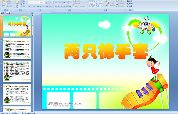The width and height of the screenshot is (178, 114).
Task: Justify paragraph text
Action: tap(64, 6)
